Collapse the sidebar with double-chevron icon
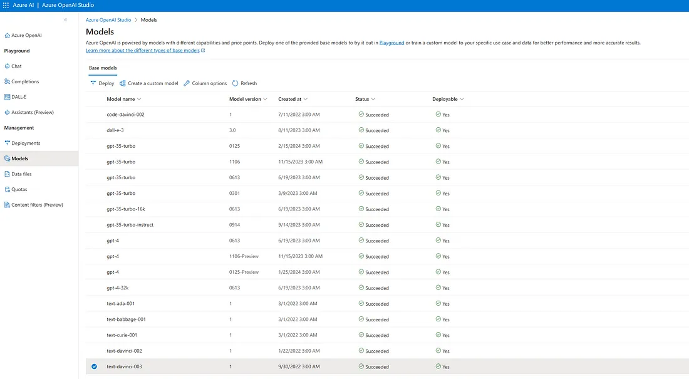The width and height of the screenshot is (689, 379). pos(66,20)
